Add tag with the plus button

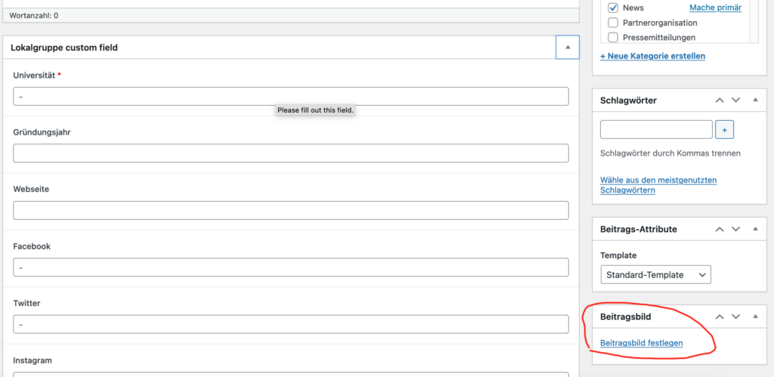724,130
